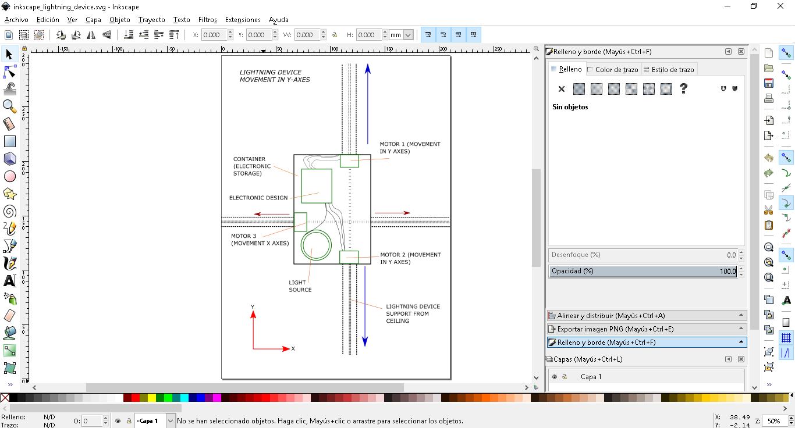Click Raise selection to top icon

tap(173, 35)
